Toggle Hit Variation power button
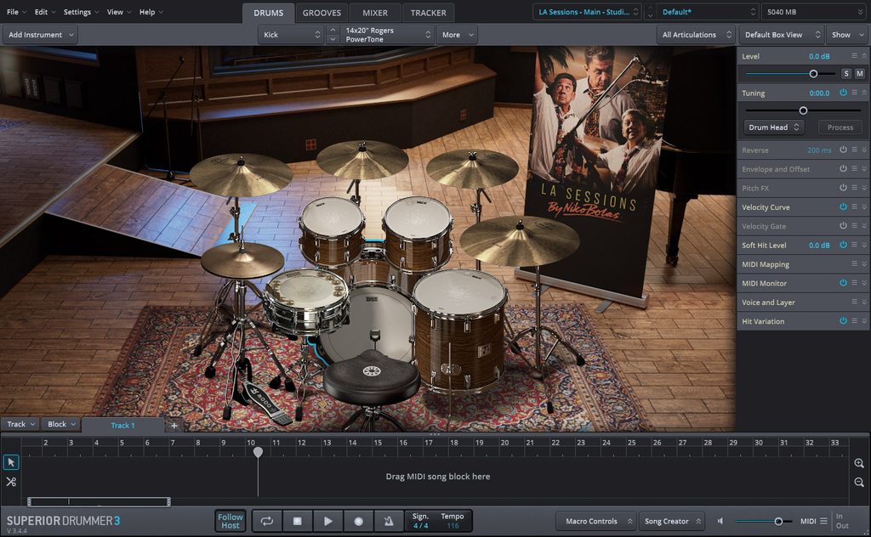This screenshot has width=871, height=537. 843,320
